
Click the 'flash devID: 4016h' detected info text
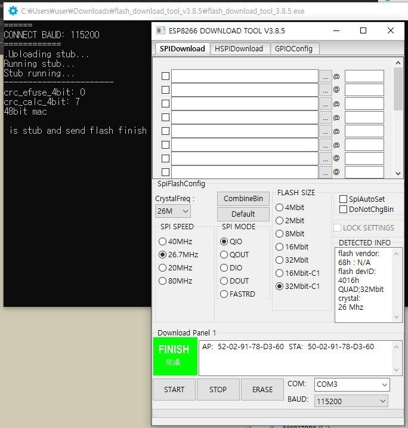click(357, 276)
